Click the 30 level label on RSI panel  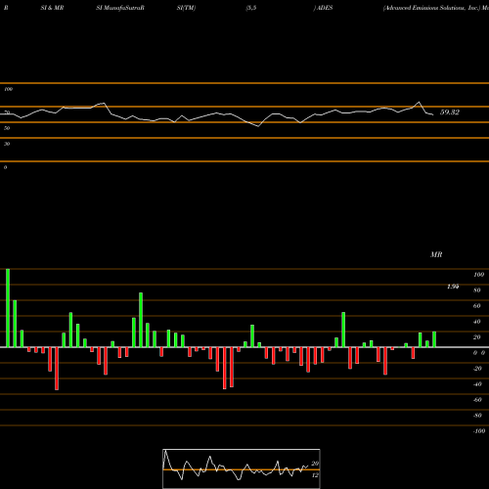click(7, 144)
